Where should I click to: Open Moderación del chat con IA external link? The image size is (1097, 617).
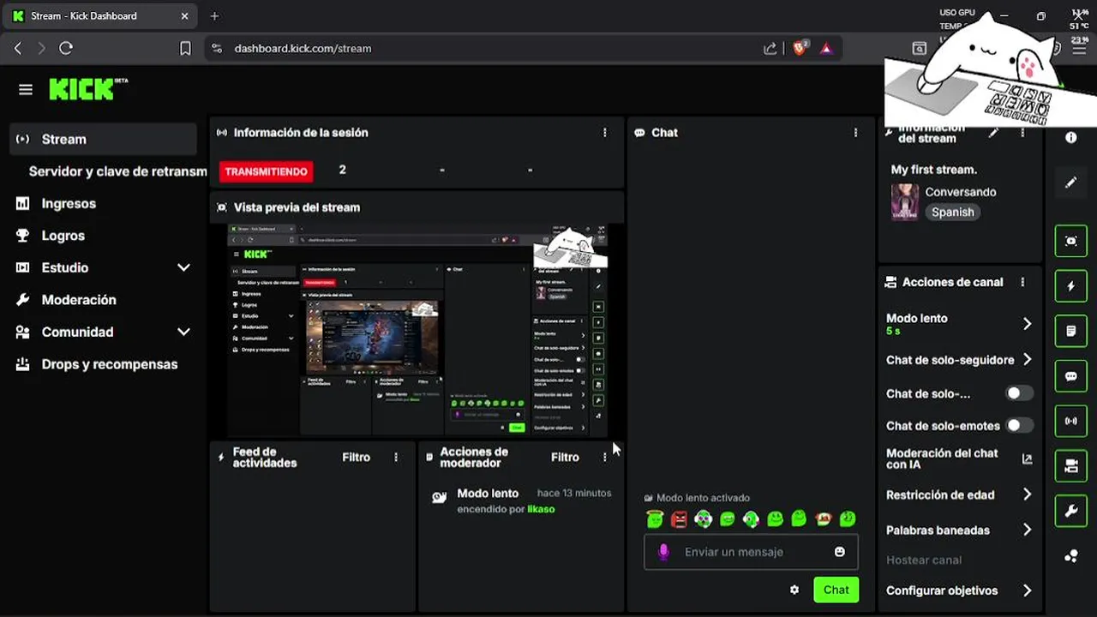(1027, 459)
